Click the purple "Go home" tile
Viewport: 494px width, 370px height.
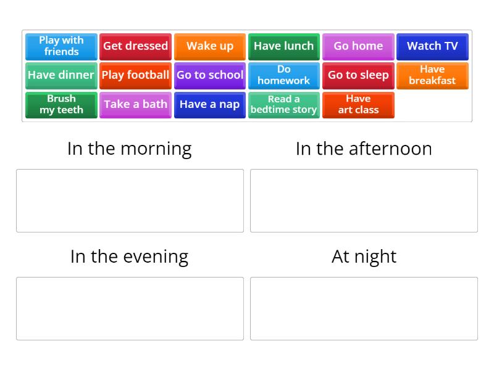[x=358, y=46]
